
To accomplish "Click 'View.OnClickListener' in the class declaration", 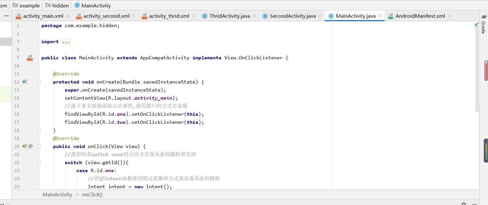I will click(254, 58).
